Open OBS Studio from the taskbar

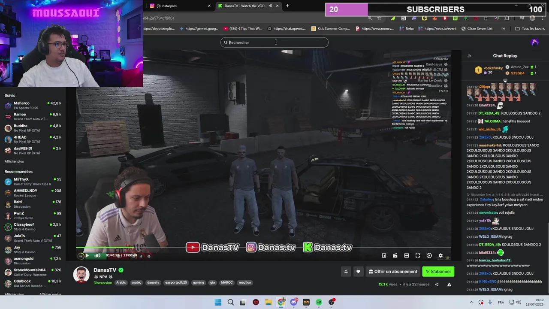[332, 302]
